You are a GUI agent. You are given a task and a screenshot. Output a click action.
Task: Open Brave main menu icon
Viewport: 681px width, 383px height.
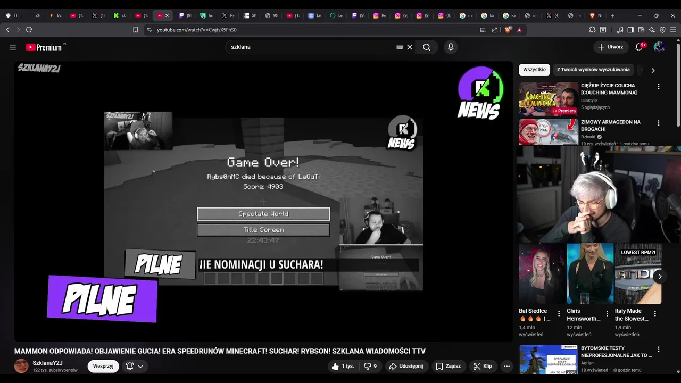tap(673, 30)
